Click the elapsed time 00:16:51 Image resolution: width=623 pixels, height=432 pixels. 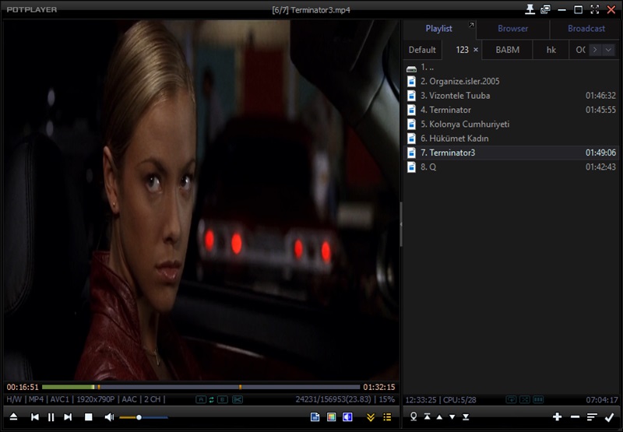coord(23,387)
